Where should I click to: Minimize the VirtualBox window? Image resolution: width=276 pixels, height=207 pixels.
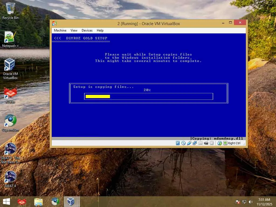(x=223, y=23)
